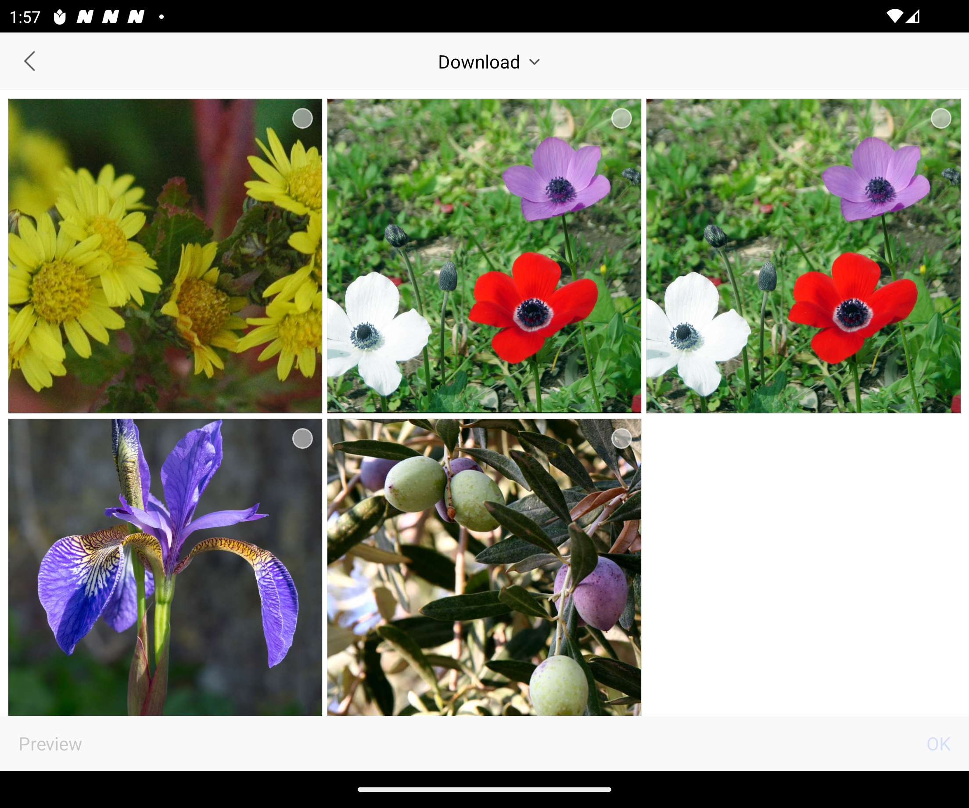Click the dropdown chevron beside Download
Viewport: 969px width, 808px height.
535,62
